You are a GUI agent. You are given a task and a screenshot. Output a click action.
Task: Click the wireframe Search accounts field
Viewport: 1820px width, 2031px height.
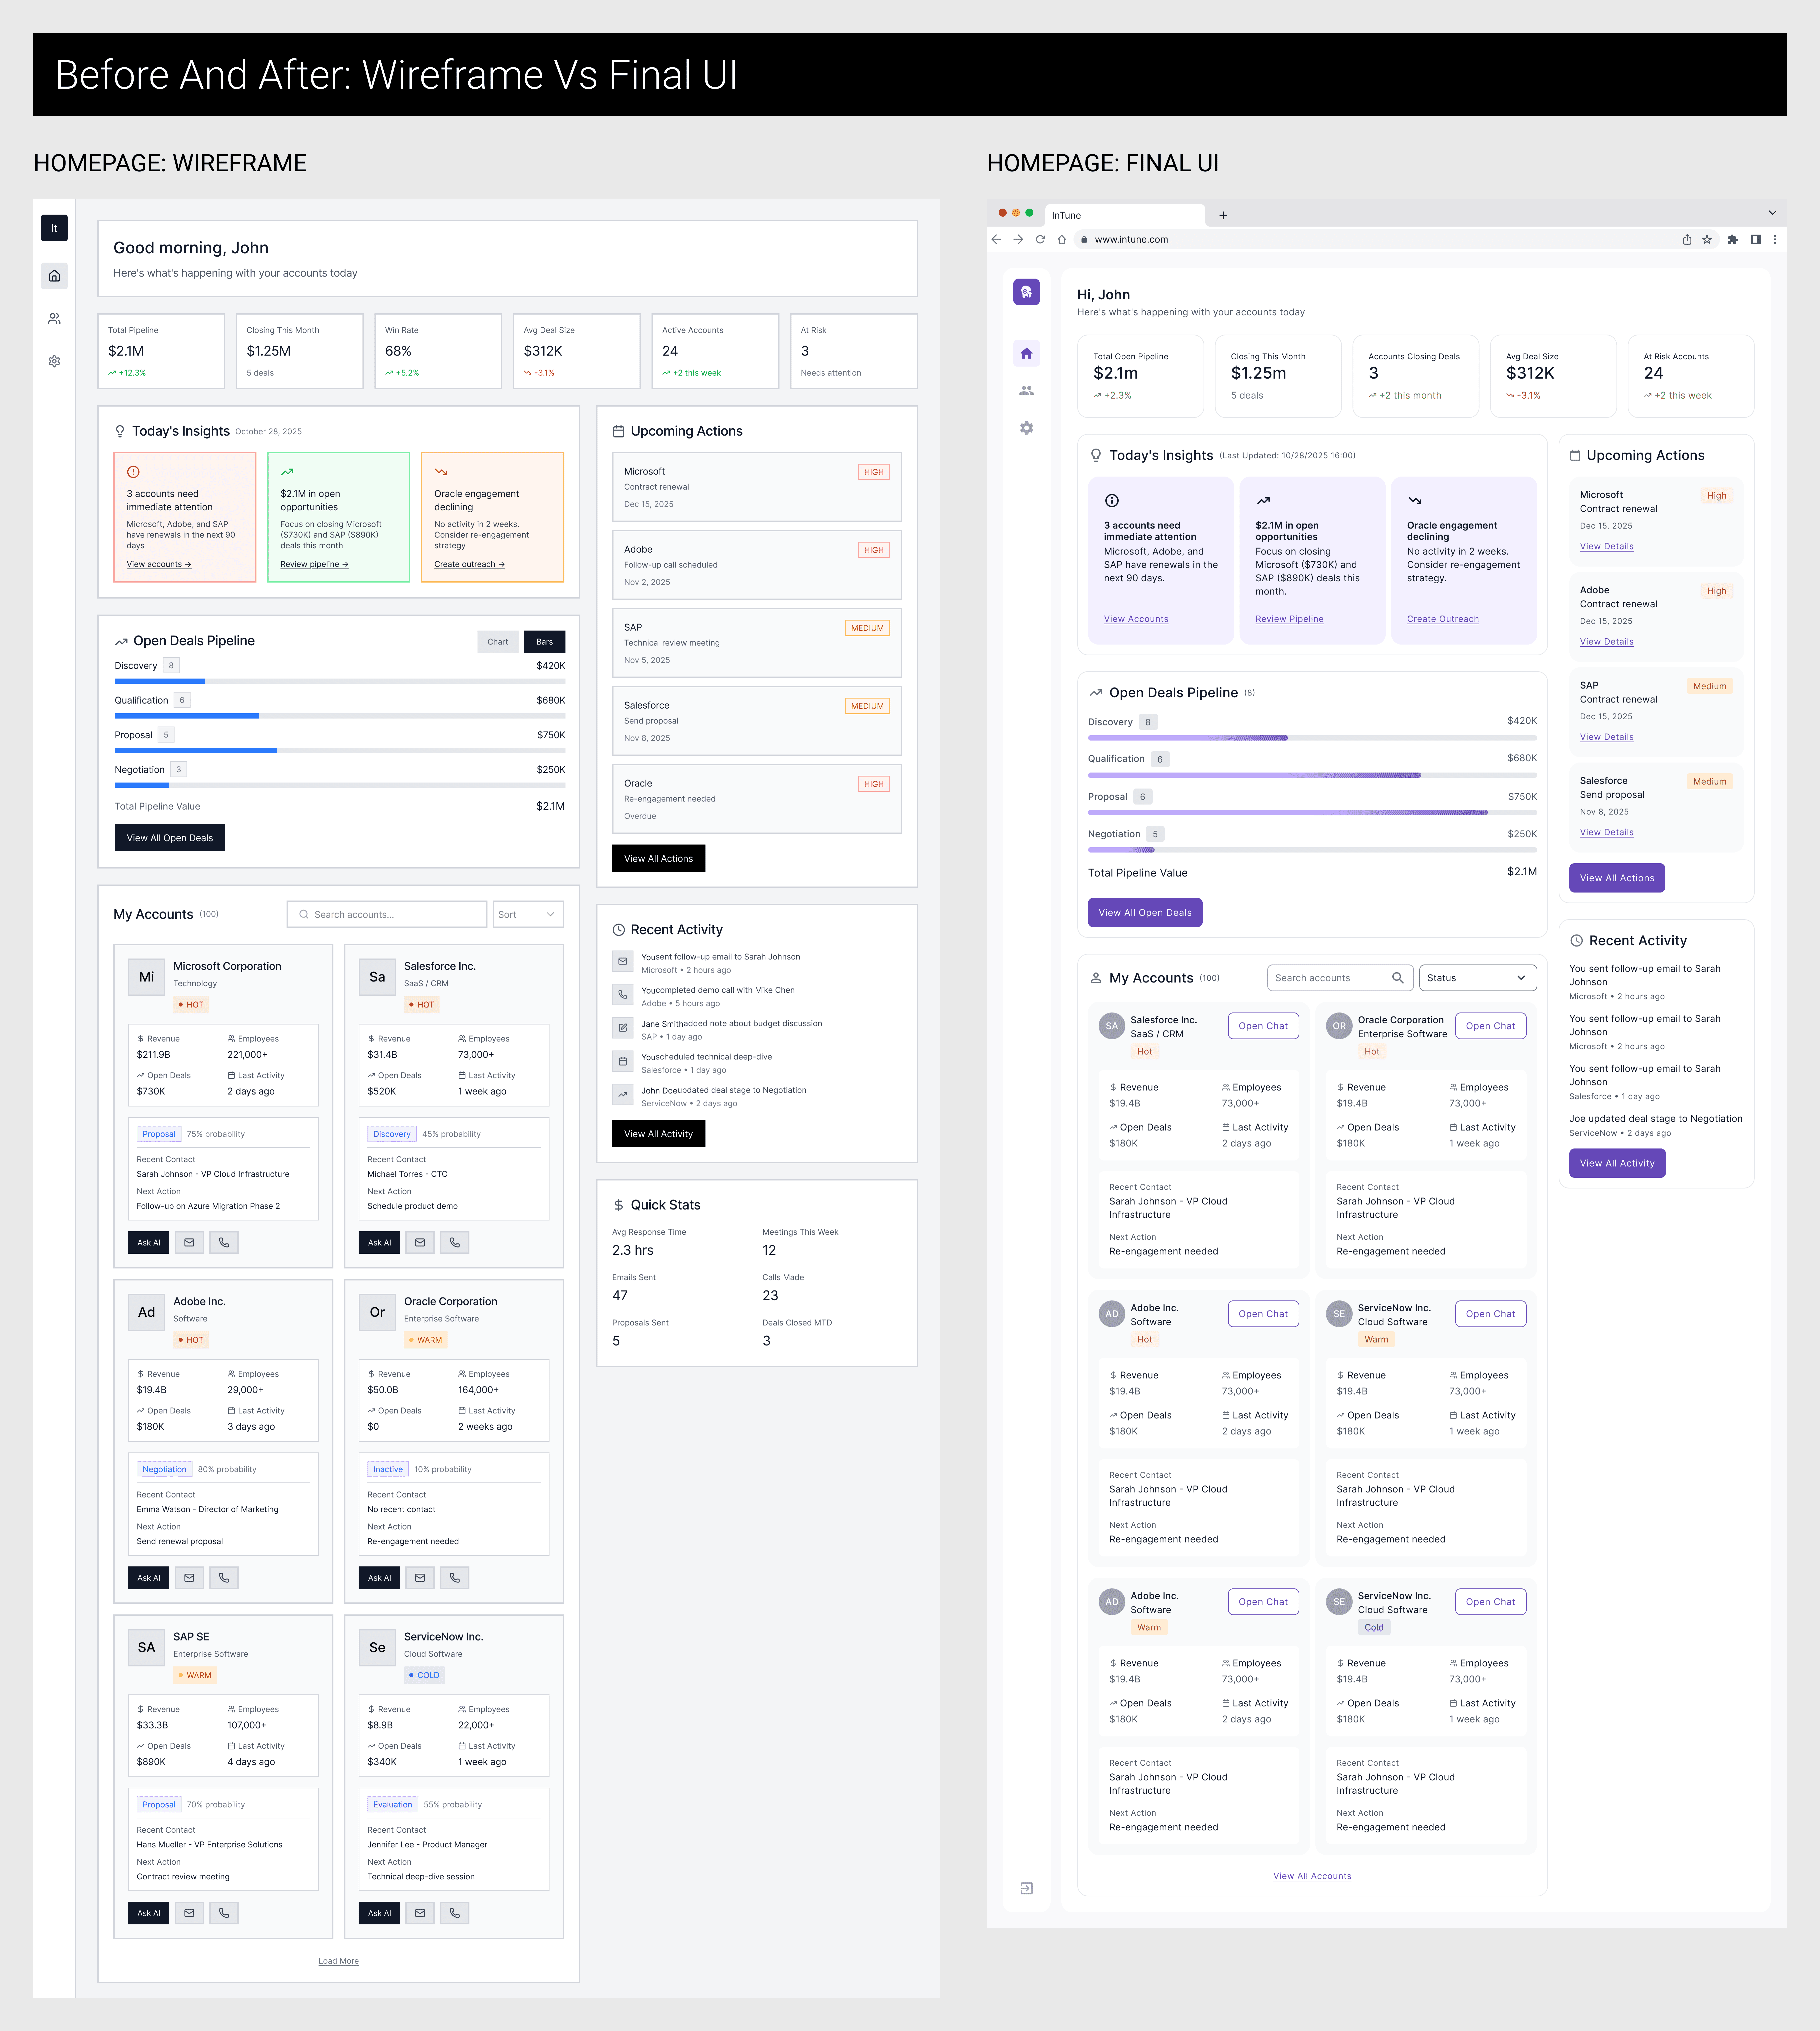coord(387,914)
